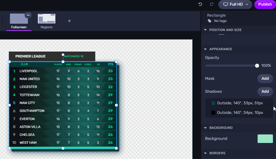Open the black shadow color swatch
276x159 pixels.
point(213,113)
